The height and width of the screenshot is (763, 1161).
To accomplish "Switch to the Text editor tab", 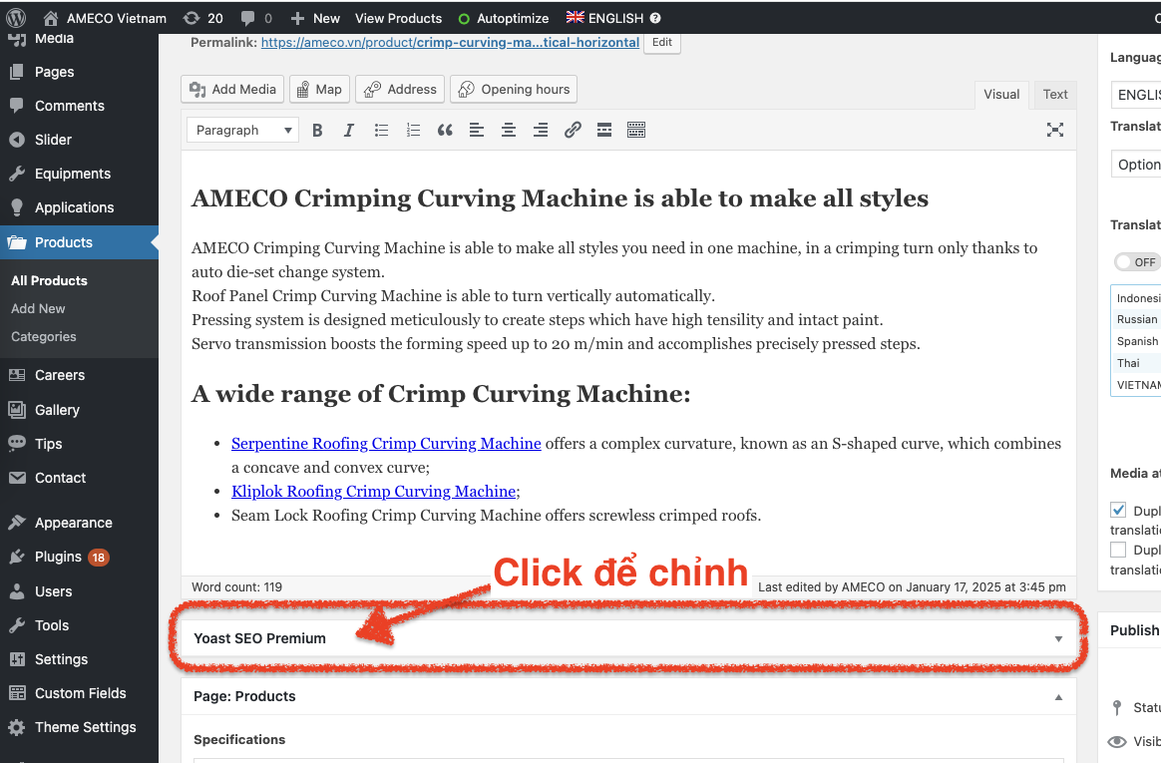I will click(x=1055, y=95).
